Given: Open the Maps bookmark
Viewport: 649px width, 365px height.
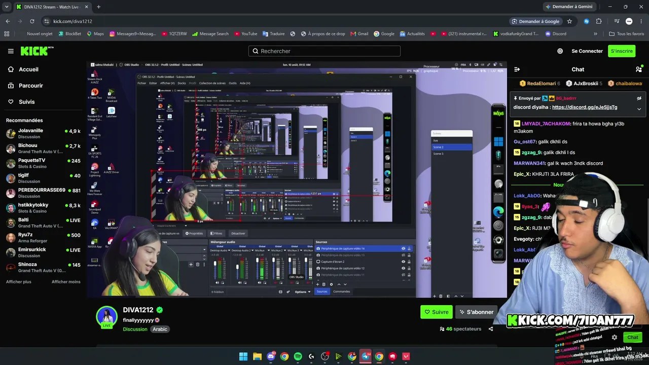Looking at the screenshot, I should tap(95, 34).
